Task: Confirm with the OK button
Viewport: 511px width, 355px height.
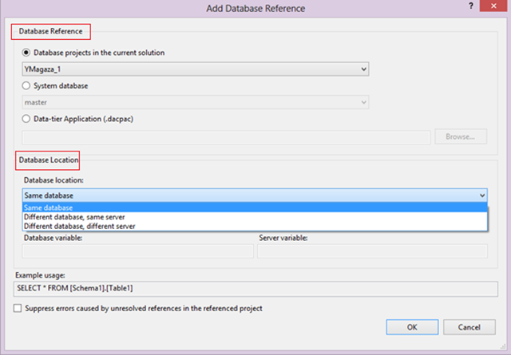Action: click(x=412, y=327)
